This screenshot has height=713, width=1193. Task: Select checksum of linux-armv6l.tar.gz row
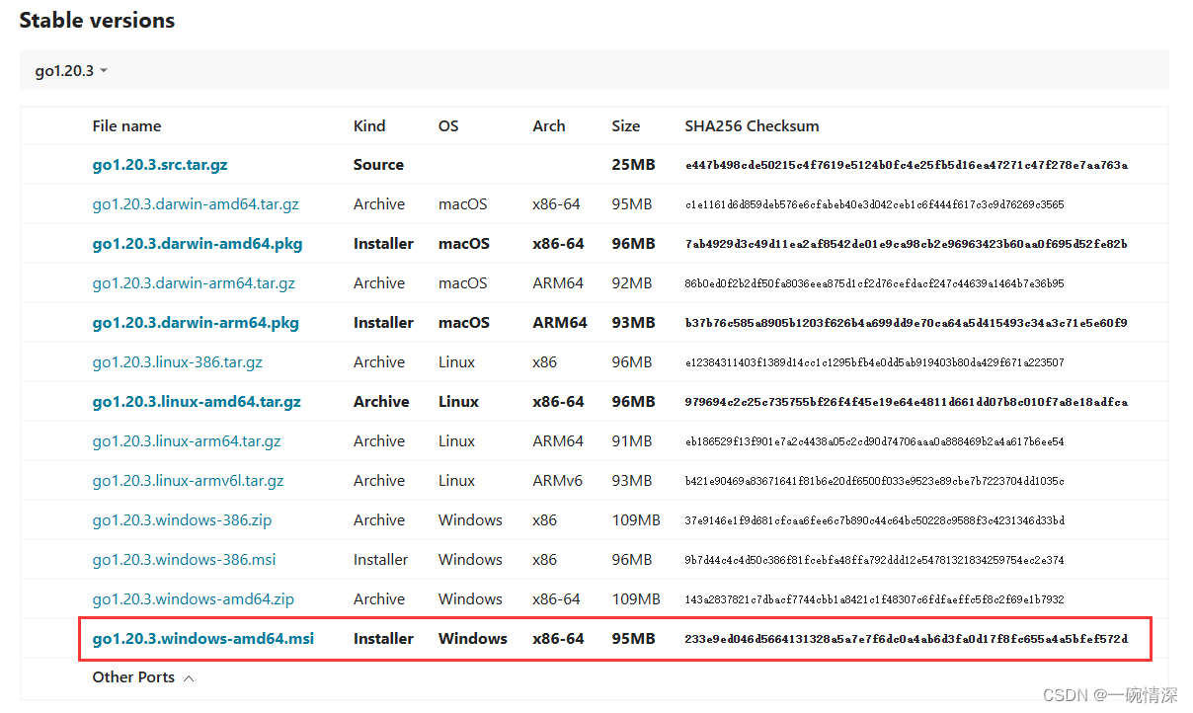coord(874,481)
